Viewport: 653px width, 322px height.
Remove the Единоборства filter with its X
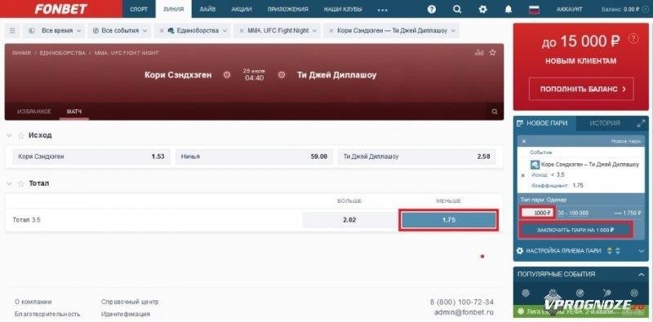[x=162, y=31]
